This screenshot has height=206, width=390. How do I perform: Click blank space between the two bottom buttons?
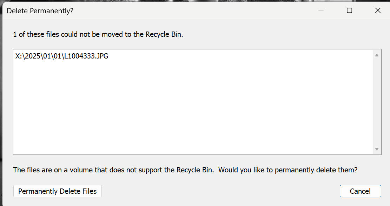point(218,191)
